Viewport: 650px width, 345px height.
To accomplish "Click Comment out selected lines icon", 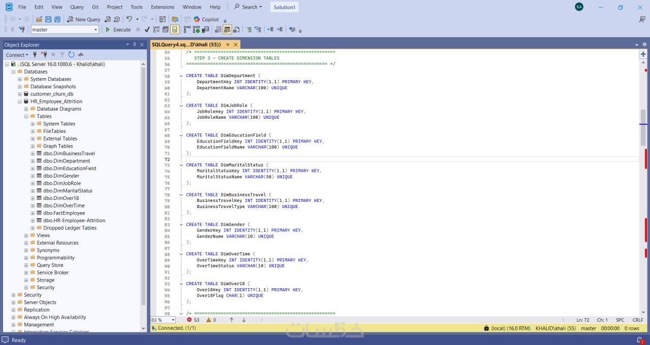I will pyautogui.click(x=249, y=29).
